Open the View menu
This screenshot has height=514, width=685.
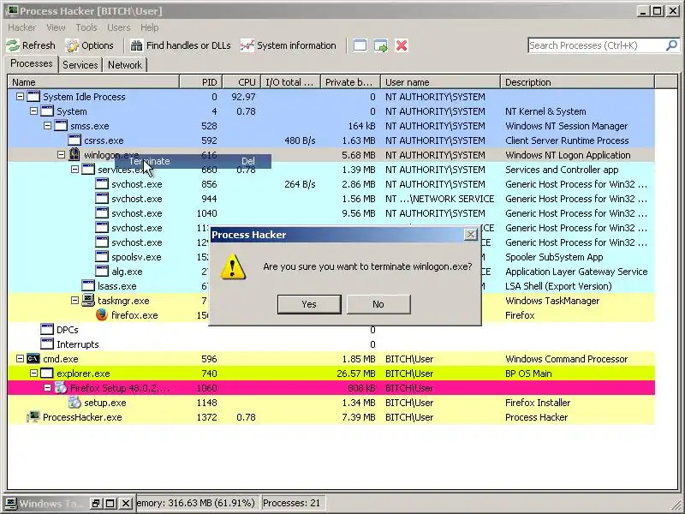pos(56,27)
